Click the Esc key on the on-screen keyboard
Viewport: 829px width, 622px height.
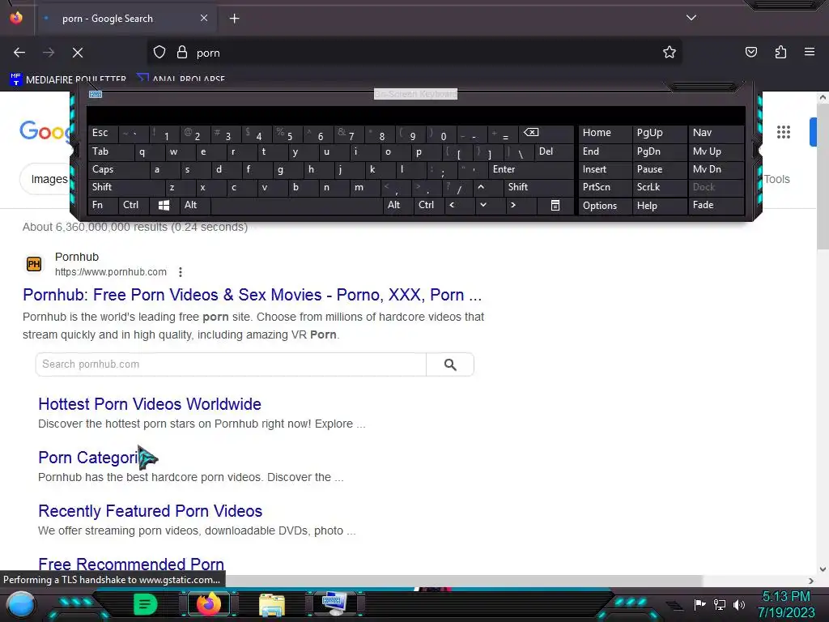coord(103,133)
